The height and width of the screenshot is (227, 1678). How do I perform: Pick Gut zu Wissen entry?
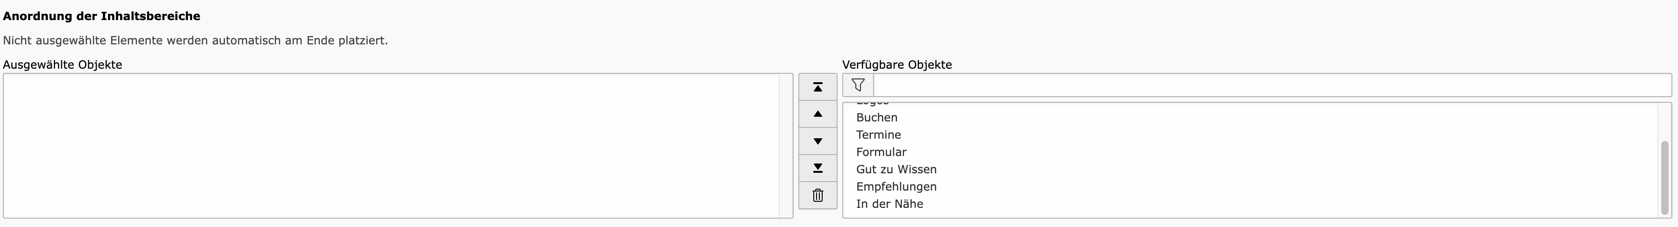pos(896,169)
